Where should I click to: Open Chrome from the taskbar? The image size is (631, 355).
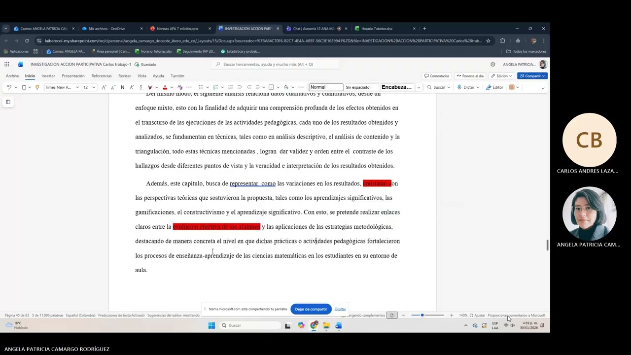(314, 325)
